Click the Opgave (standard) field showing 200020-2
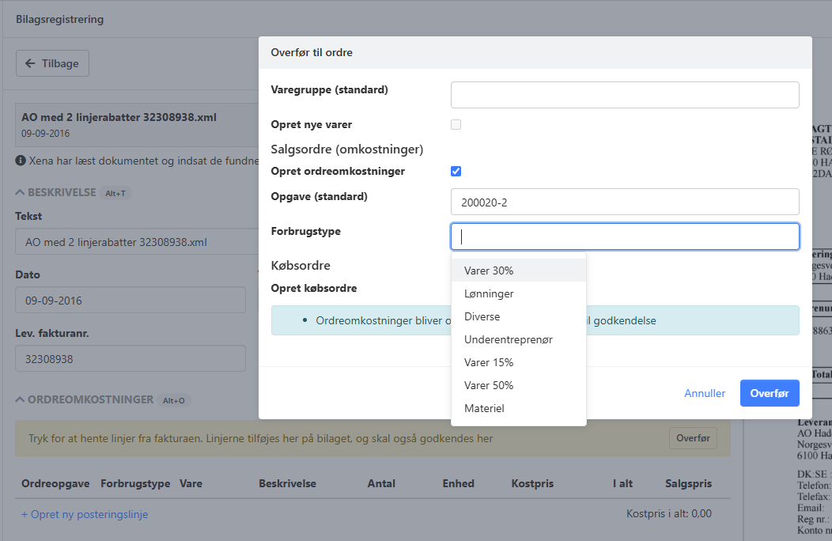The width and height of the screenshot is (832, 541). (625, 202)
